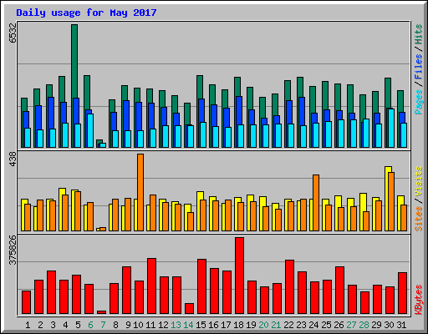
Task: Click the orange sites bar for day 24
Action: [x=316, y=203]
